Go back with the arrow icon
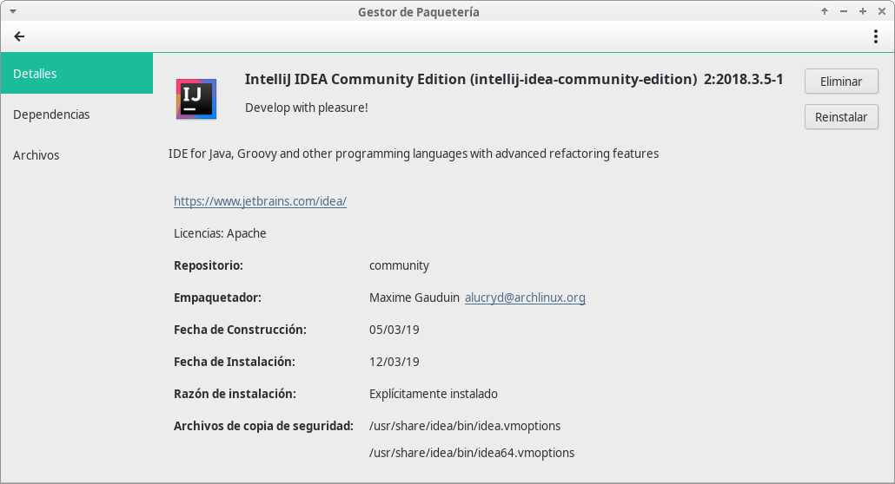 point(19,36)
